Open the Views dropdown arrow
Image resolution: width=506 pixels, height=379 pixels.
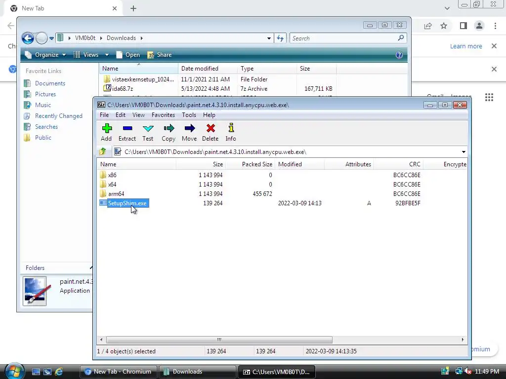107,55
